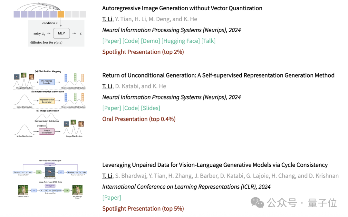Click T. Li beside D. Katabi and K. He
The image size is (348, 217).
coord(107,86)
